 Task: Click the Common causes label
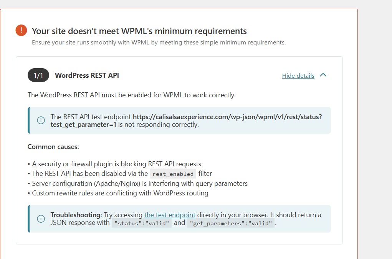click(x=53, y=147)
